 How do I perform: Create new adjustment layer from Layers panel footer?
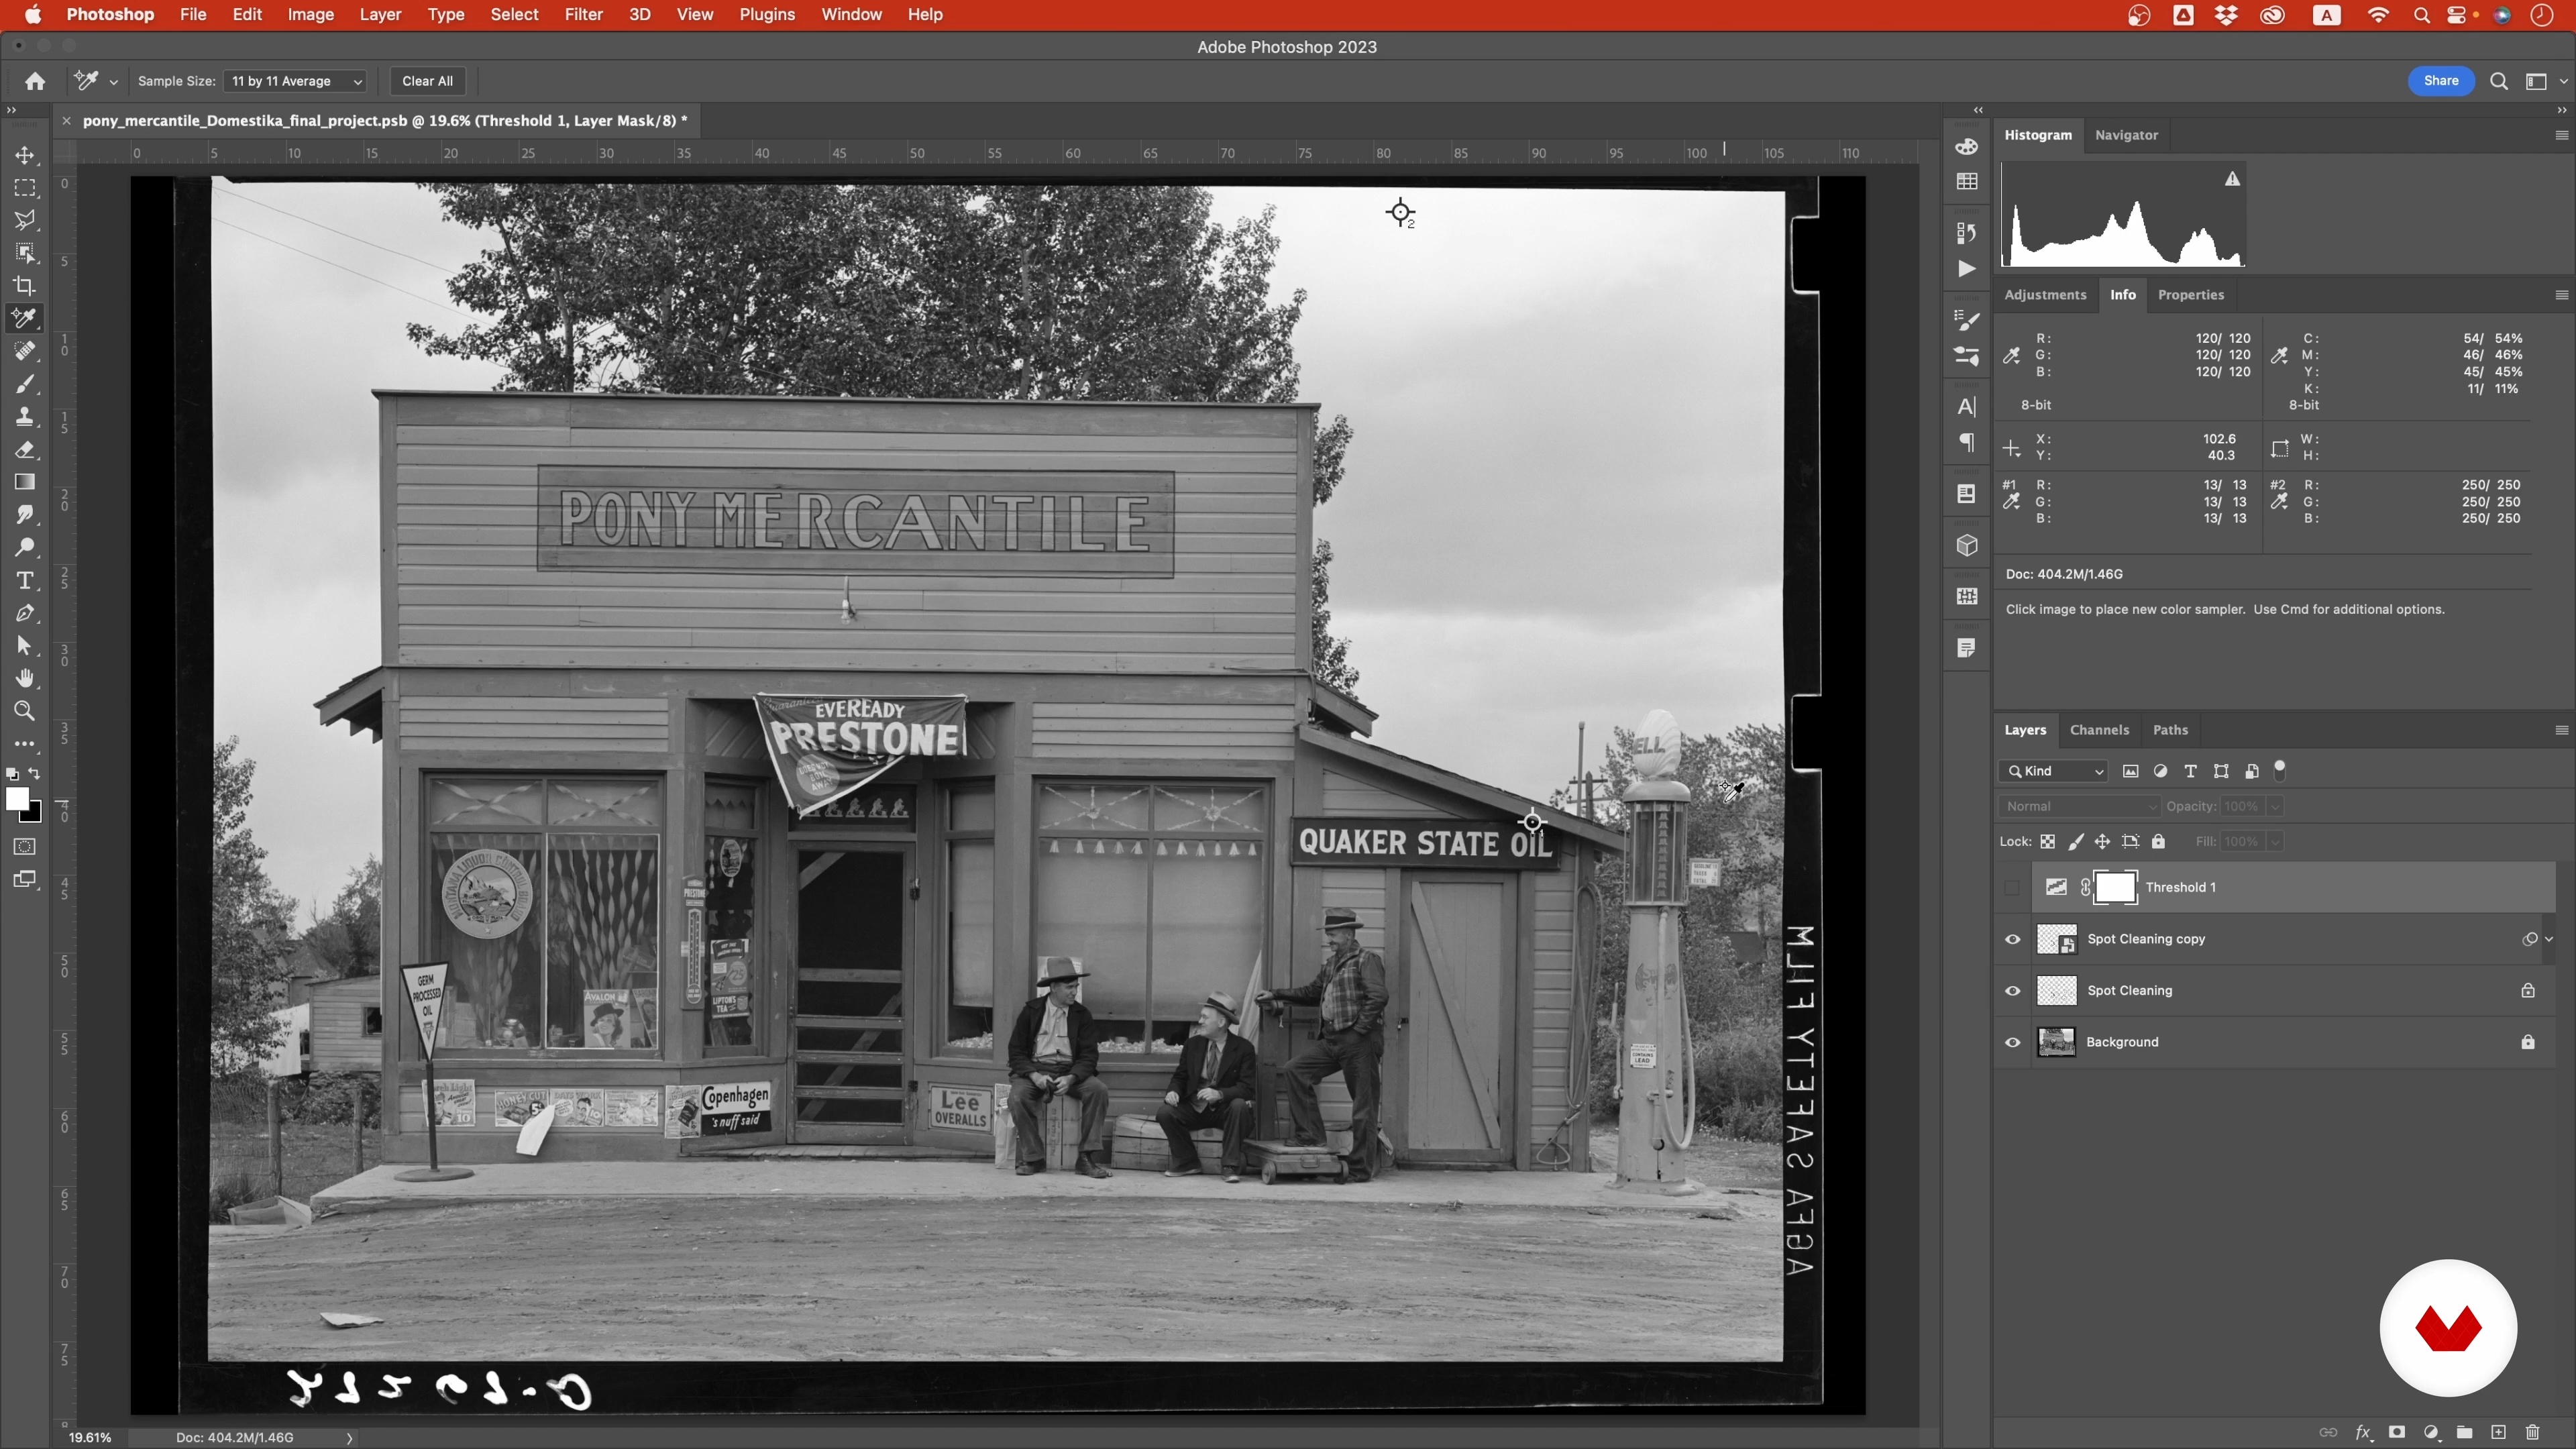[2431, 1432]
